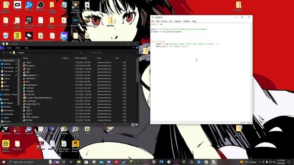Select the Code vein shortcut row

click(x=75, y=94)
